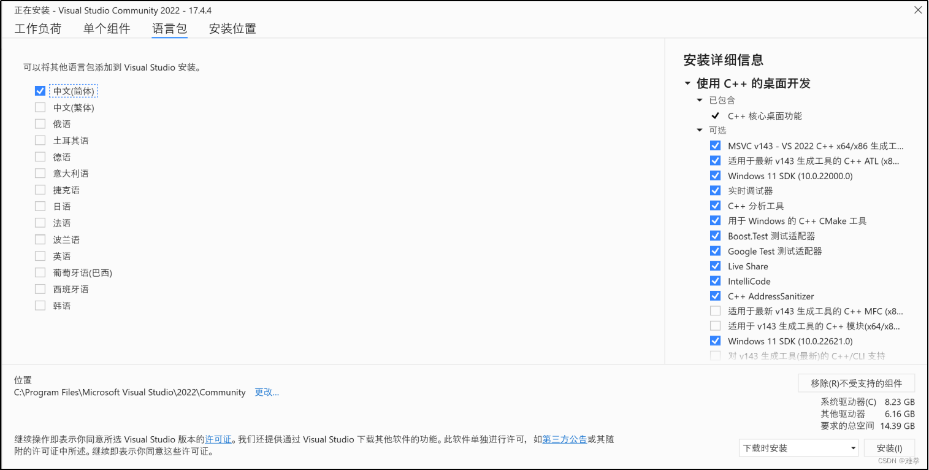The image size is (929, 470).
Task: Uncheck the C++ 分析工具 component
Action: point(715,206)
